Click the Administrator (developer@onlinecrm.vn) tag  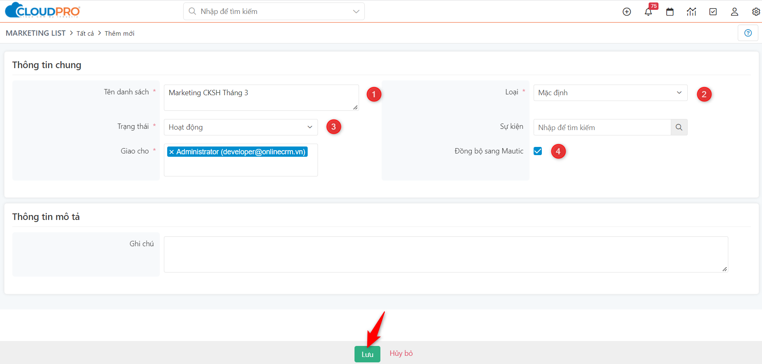click(237, 152)
